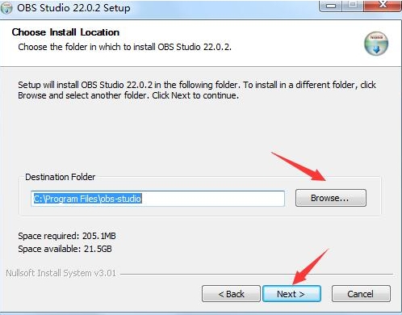Screen dimensions: 402x315
Task: Click the NSIS installer logo in header
Action: tap(376, 44)
